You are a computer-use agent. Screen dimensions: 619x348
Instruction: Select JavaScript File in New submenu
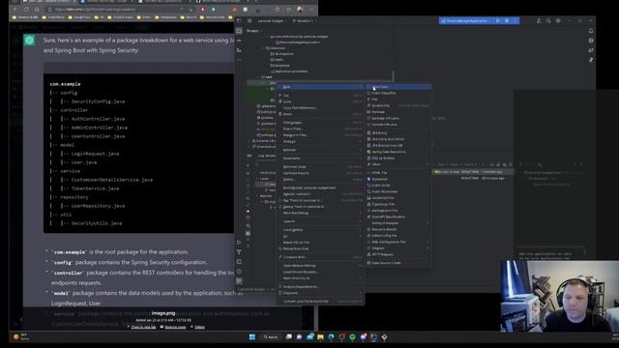[x=398, y=198]
